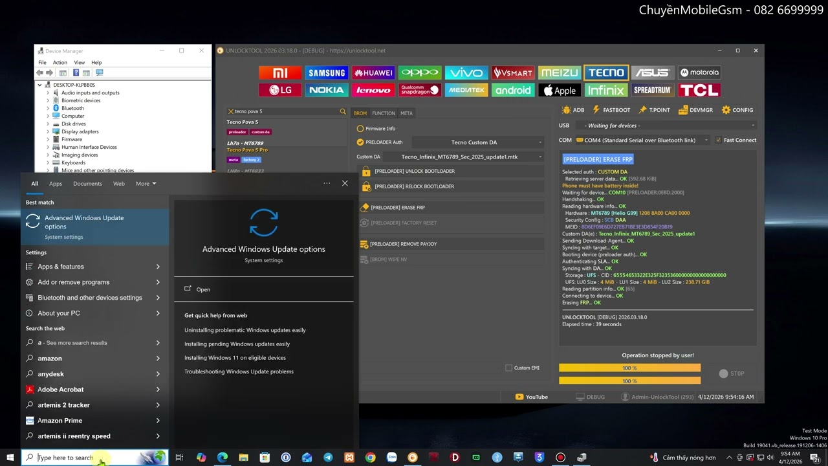Open the CONFIG gear settings

click(737, 110)
